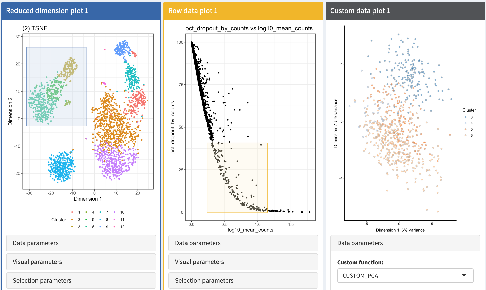Open the Custom function dropdown showing CUSTOM_PCA

405,276
